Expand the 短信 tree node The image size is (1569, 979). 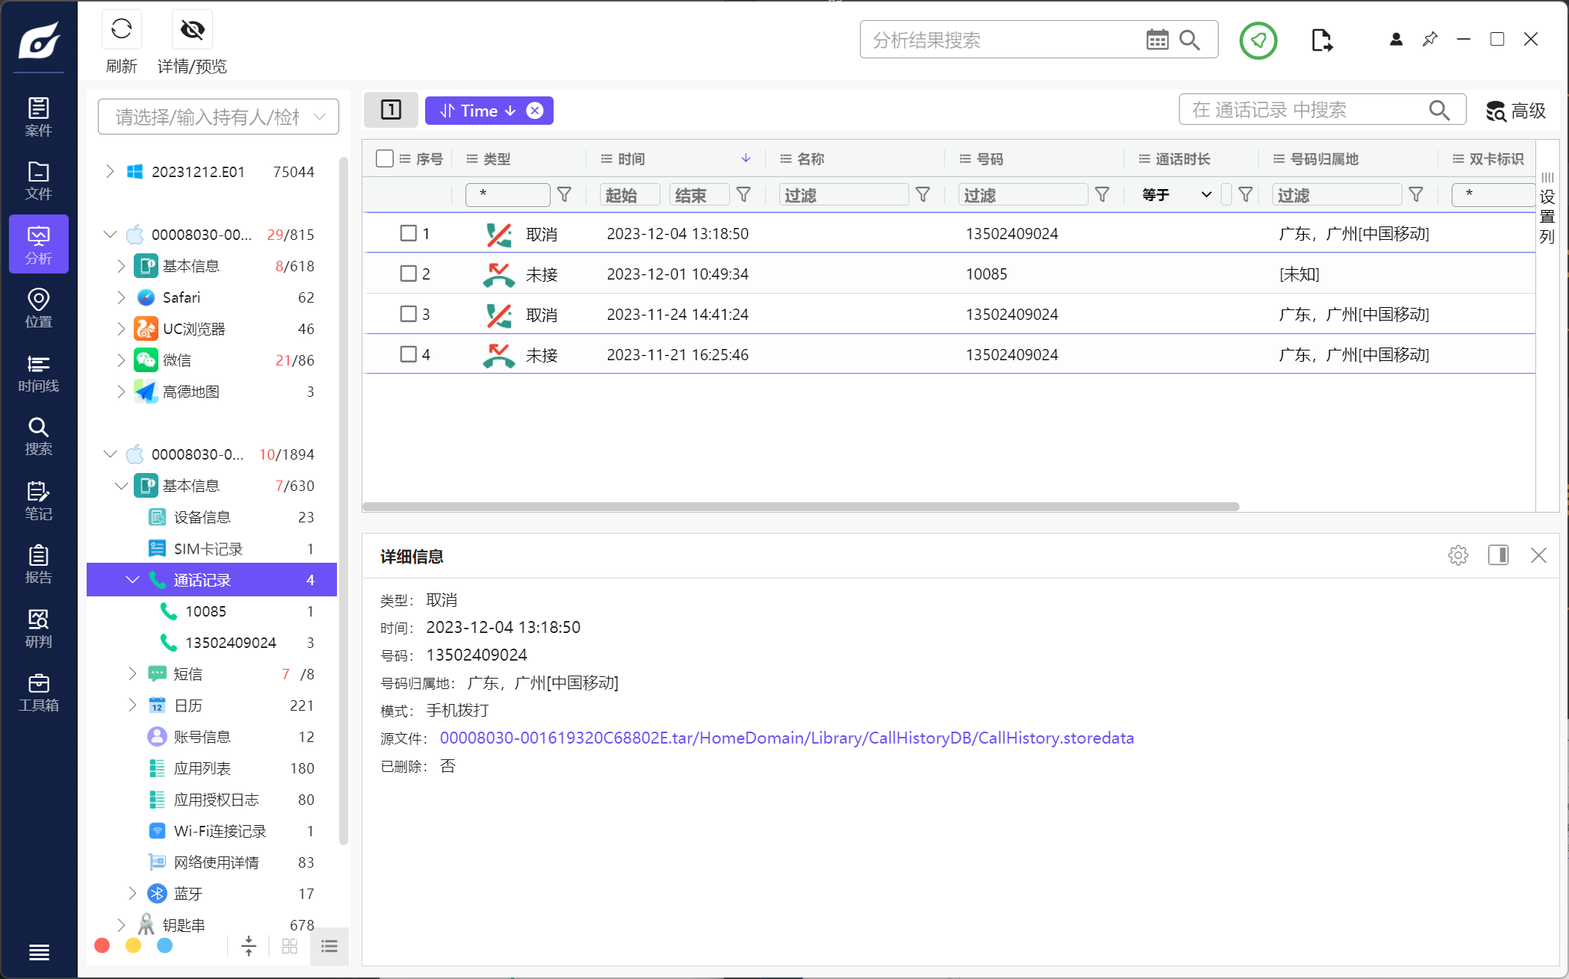coord(132,674)
